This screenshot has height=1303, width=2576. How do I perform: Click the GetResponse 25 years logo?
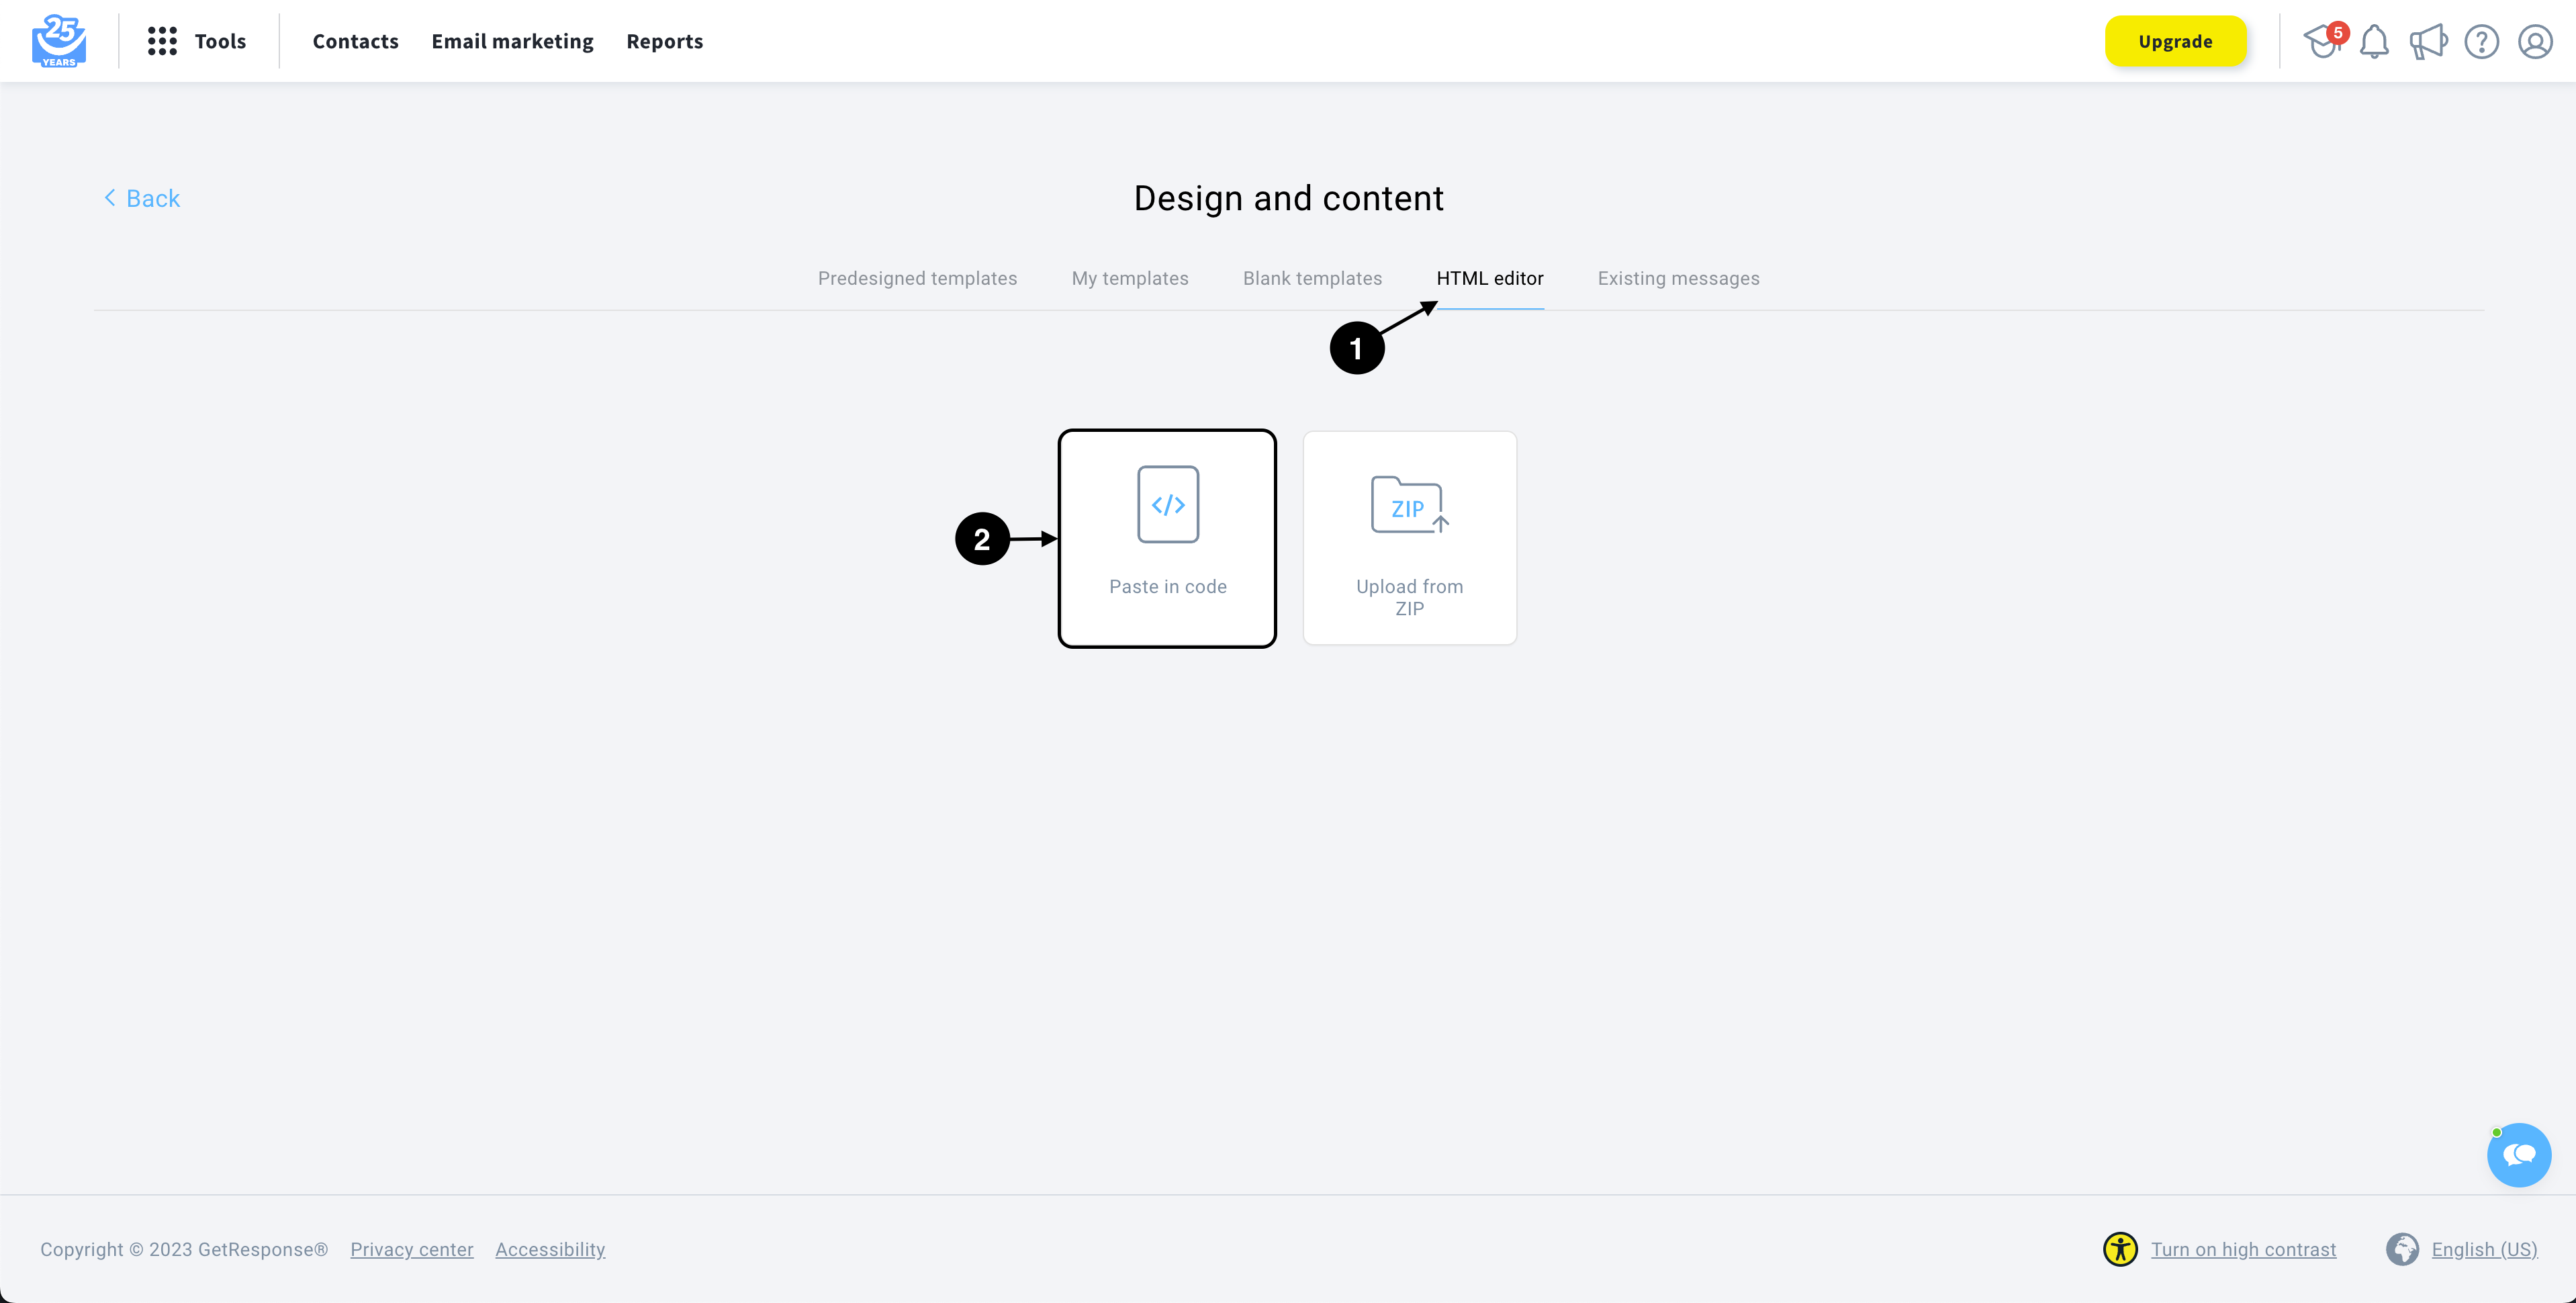click(59, 41)
